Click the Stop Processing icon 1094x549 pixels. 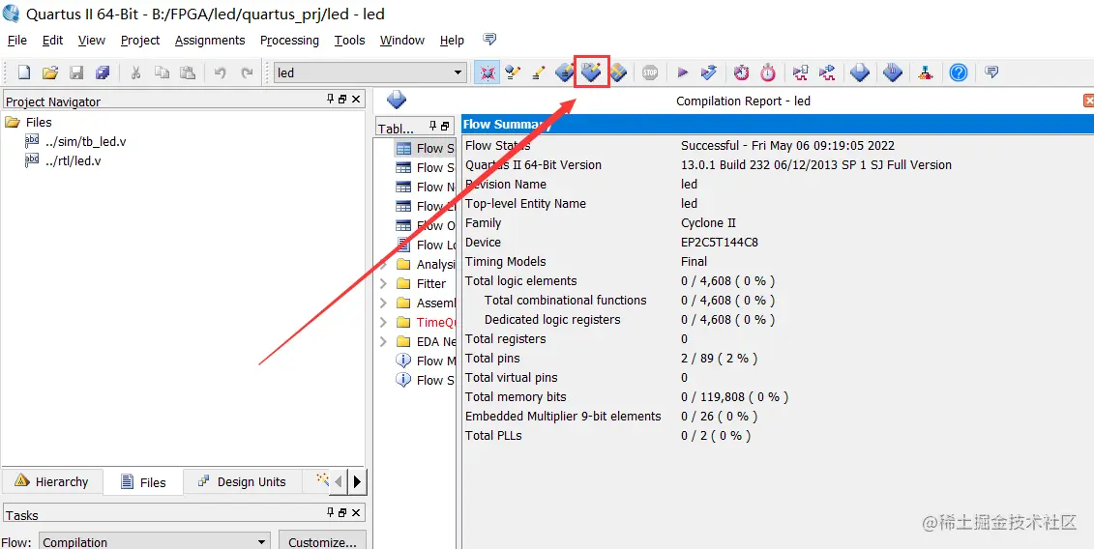(x=650, y=72)
